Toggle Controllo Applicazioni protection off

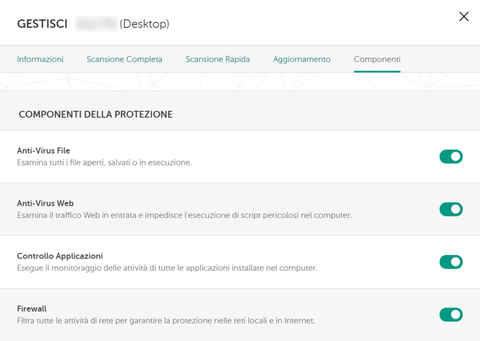click(451, 262)
